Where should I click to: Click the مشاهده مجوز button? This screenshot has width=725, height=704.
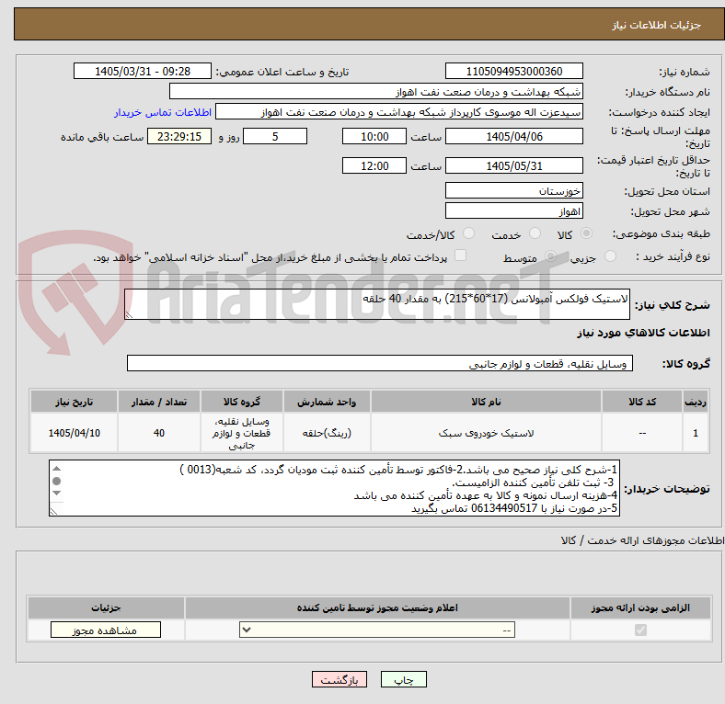point(106,630)
